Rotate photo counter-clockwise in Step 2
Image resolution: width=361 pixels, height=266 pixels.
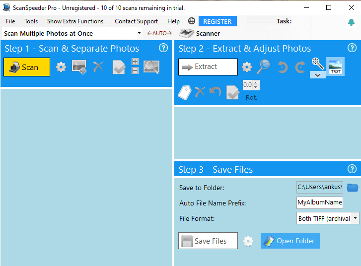283,67
